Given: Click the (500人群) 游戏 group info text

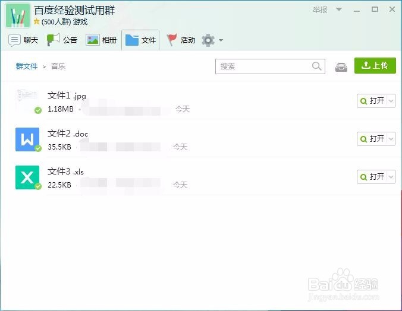Looking at the screenshot, I should [64, 22].
